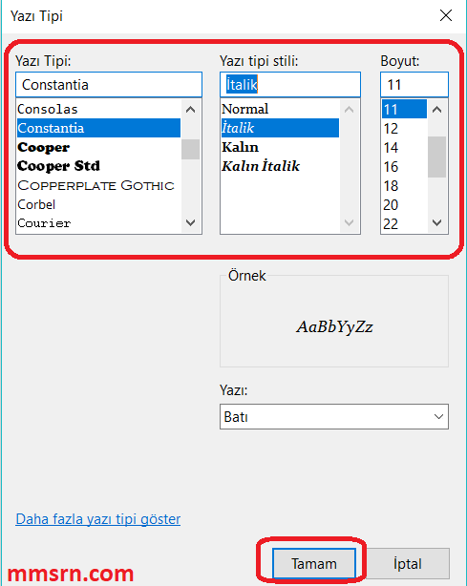
Task: Confirm with the Tamam button
Action: click(313, 563)
